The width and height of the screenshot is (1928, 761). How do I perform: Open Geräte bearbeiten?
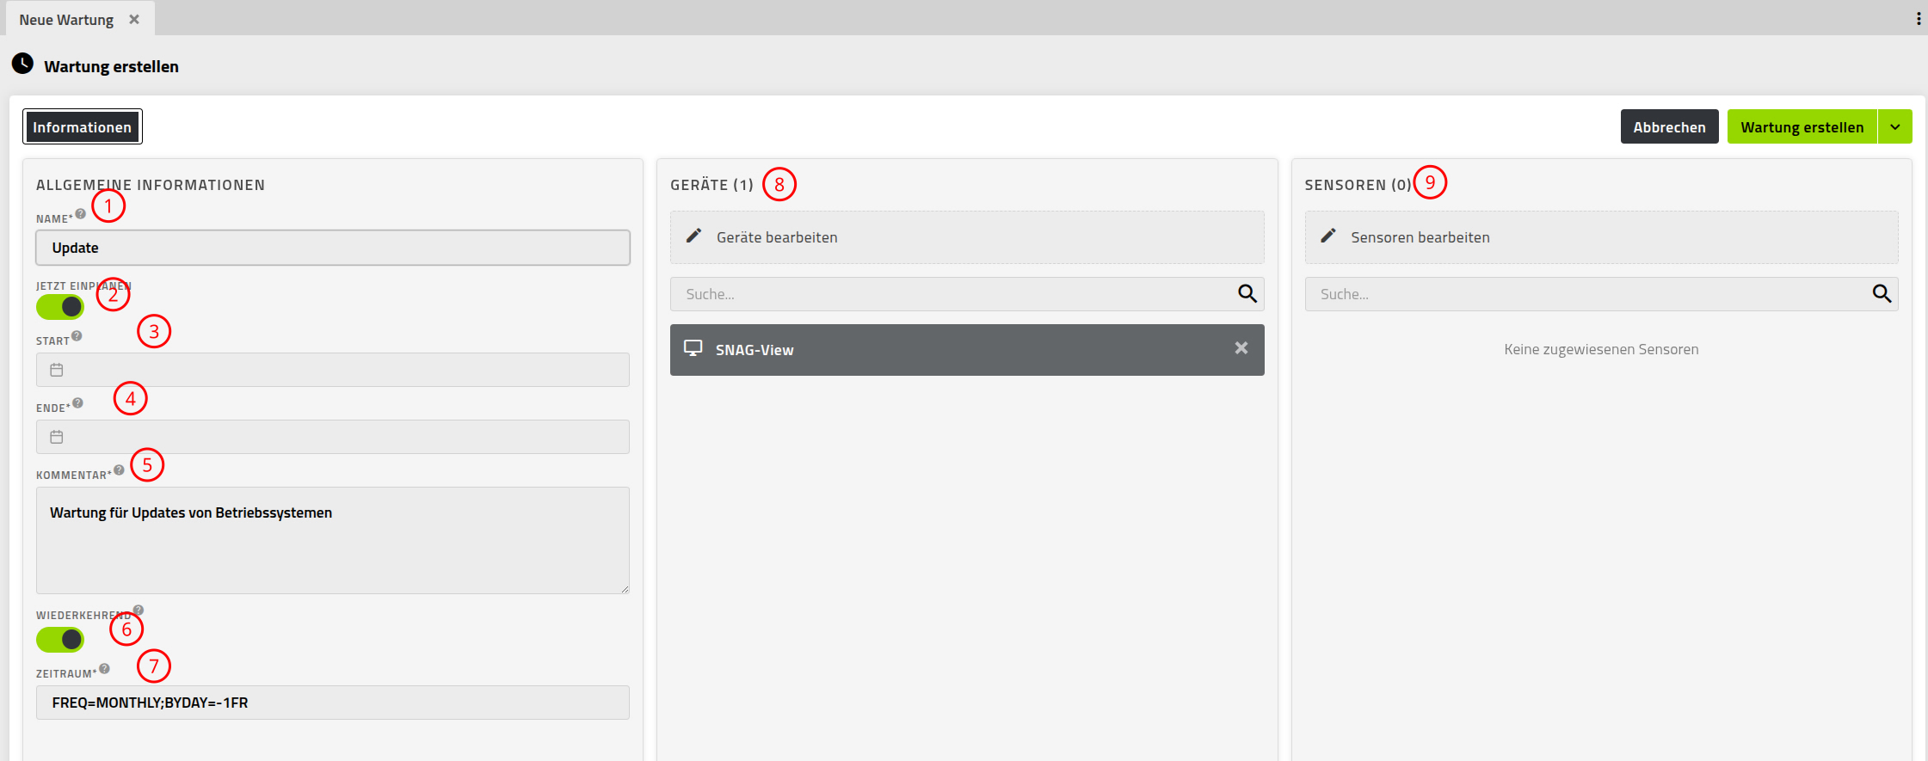[967, 237]
